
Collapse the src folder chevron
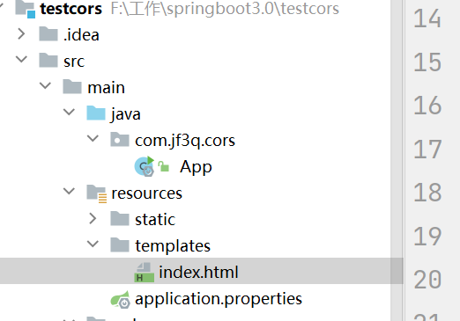[21, 60]
